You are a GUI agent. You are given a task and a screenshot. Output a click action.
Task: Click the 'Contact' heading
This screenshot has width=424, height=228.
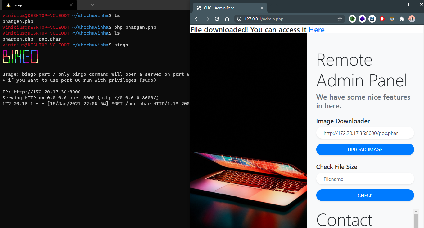click(x=344, y=220)
